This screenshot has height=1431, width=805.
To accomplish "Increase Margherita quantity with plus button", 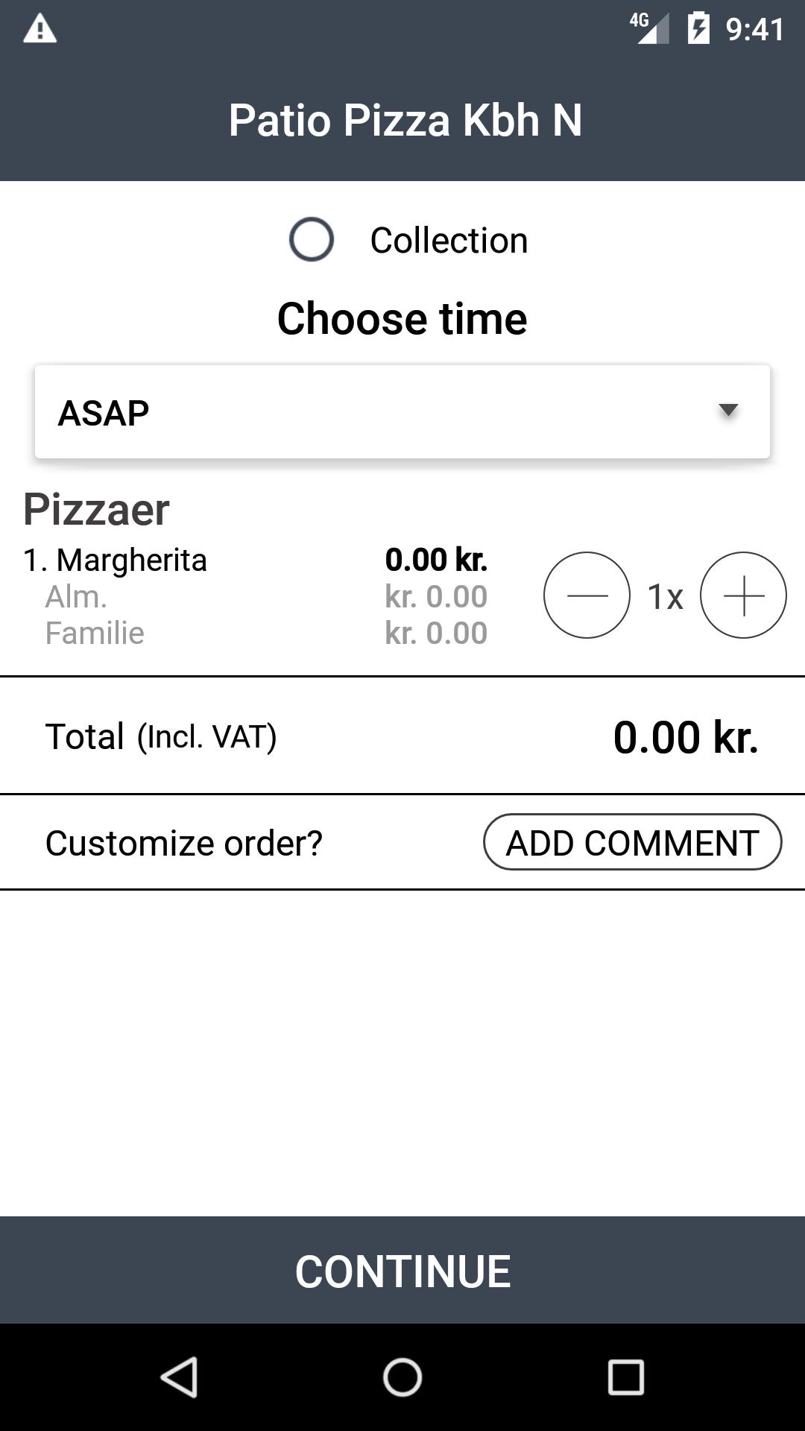I will (x=743, y=595).
